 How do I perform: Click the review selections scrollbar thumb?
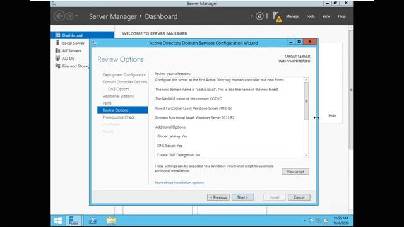click(x=306, y=101)
